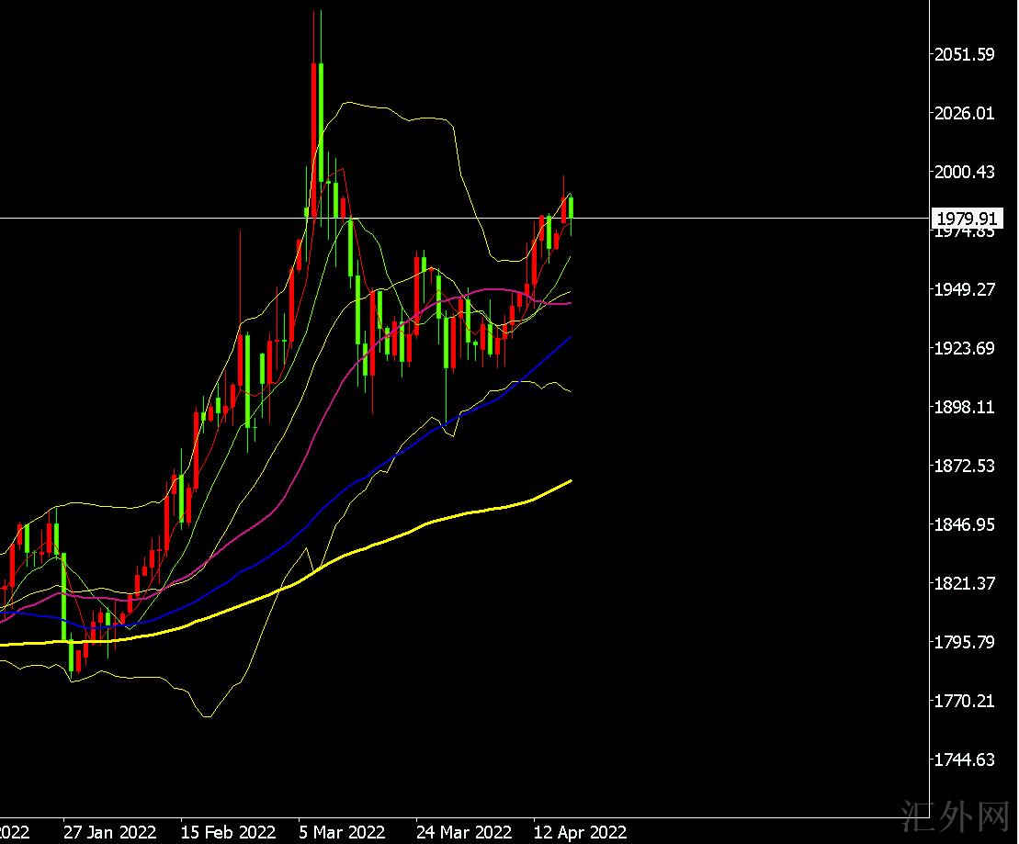Select the 24 Mar 2022 time label
The height and width of the screenshot is (844, 1019).
point(463,832)
